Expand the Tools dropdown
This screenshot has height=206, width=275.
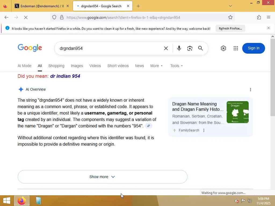(x=176, y=66)
